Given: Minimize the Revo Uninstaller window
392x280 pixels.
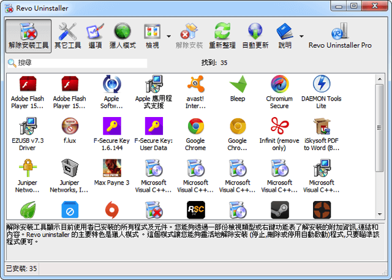Looking at the screenshot, I should [x=339, y=6].
